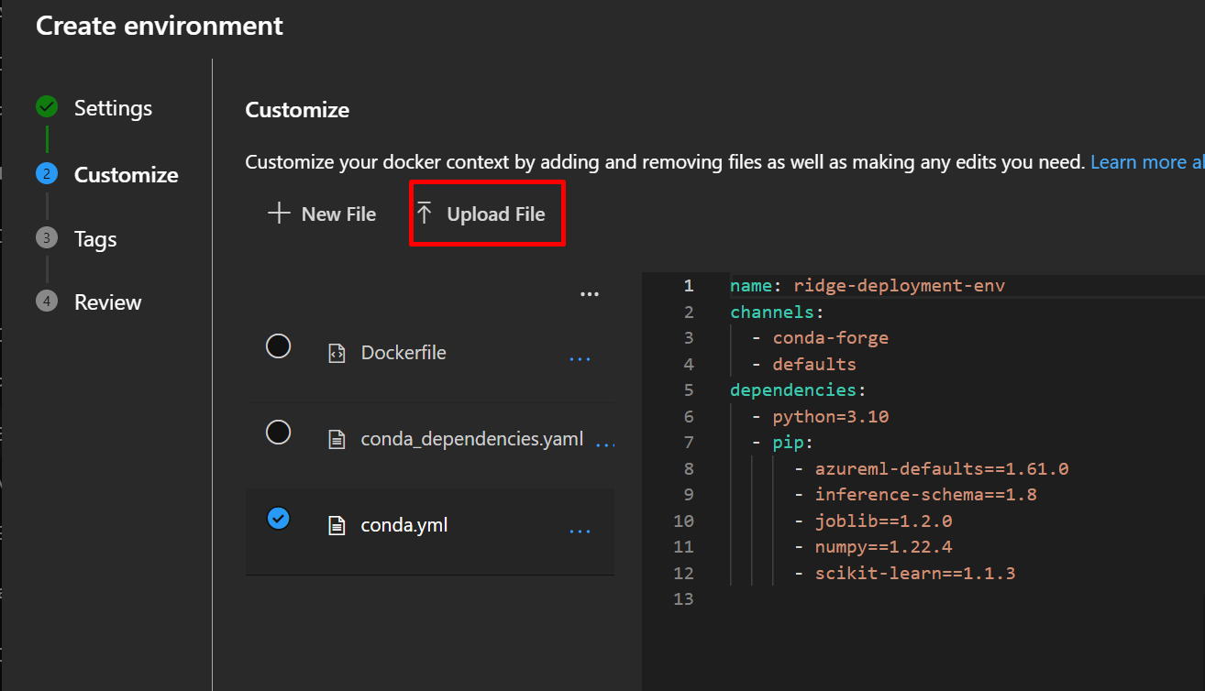
Task: Go to the Settings step
Action: tap(113, 108)
